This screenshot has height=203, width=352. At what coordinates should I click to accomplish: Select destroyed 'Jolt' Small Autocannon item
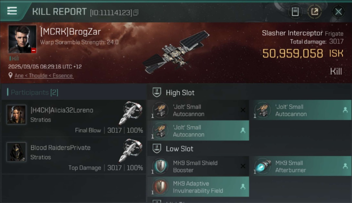198,110
